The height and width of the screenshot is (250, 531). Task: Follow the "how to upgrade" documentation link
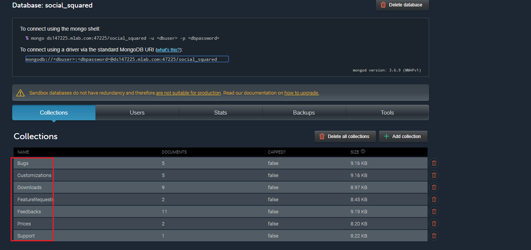[x=302, y=93]
